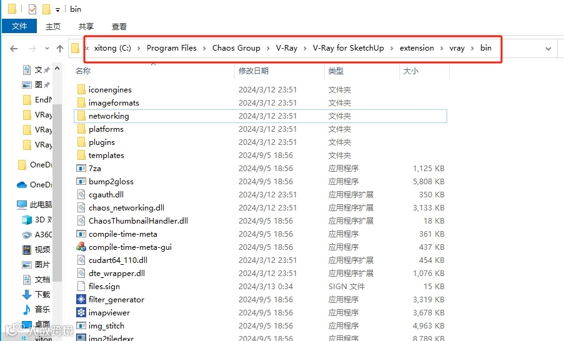The height and width of the screenshot is (341, 564).
Task: Open the 音乐 folder in the sidebar
Action: coord(36,309)
